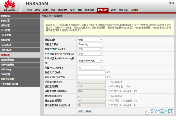176x116 pixels.
Task: Open ARP配置 in the sidebar
Action: tap(20, 40)
